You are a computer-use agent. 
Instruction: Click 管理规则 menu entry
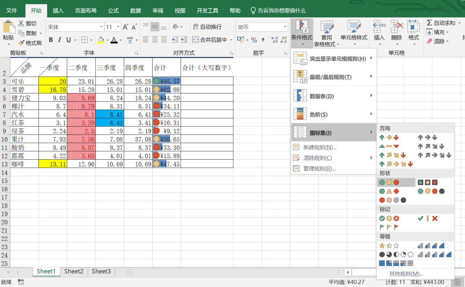point(333,169)
